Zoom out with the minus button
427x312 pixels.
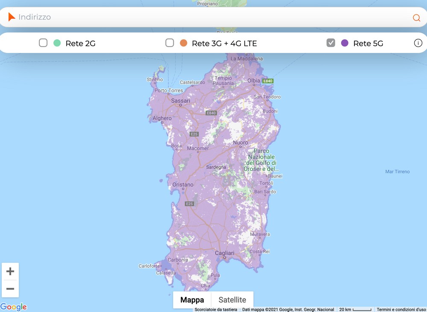10,289
